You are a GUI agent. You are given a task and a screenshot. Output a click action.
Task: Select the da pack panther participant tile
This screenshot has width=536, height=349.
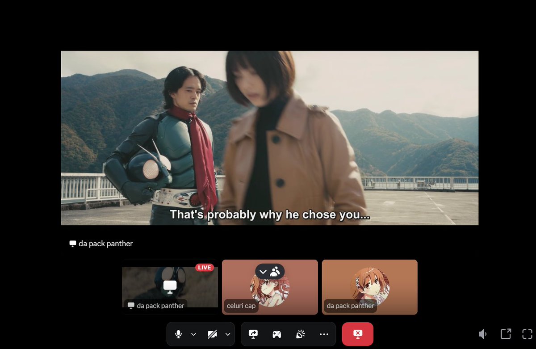(369, 287)
